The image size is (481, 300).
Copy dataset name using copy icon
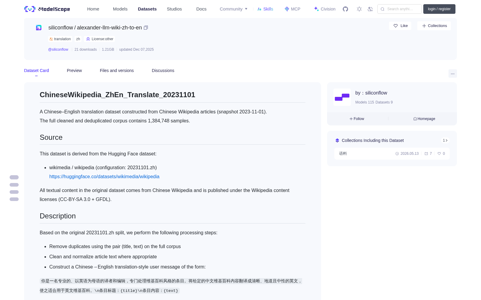(146, 28)
